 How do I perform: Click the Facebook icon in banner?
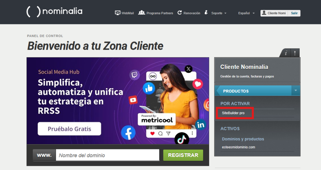click(128, 132)
